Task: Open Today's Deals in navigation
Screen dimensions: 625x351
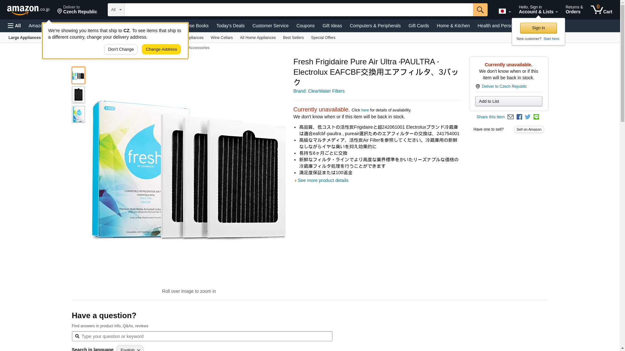Action: point(230,26)
